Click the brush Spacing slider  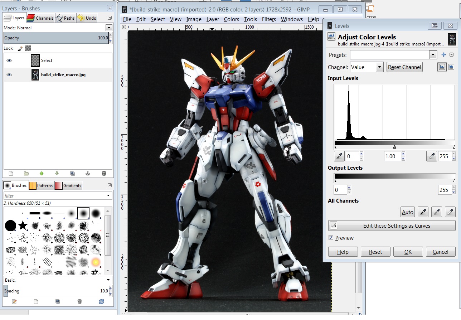point(56,291)
